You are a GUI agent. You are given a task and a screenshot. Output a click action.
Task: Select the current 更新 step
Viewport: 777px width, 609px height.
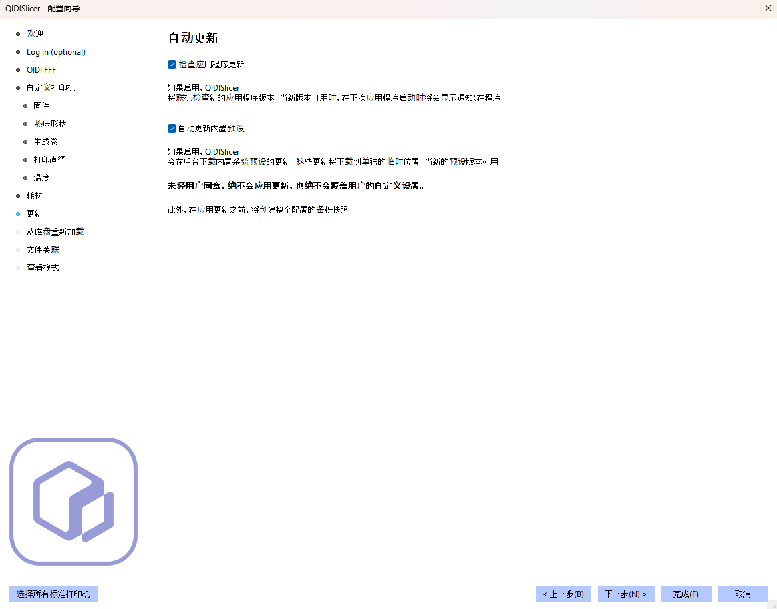(x=34, y=213)
